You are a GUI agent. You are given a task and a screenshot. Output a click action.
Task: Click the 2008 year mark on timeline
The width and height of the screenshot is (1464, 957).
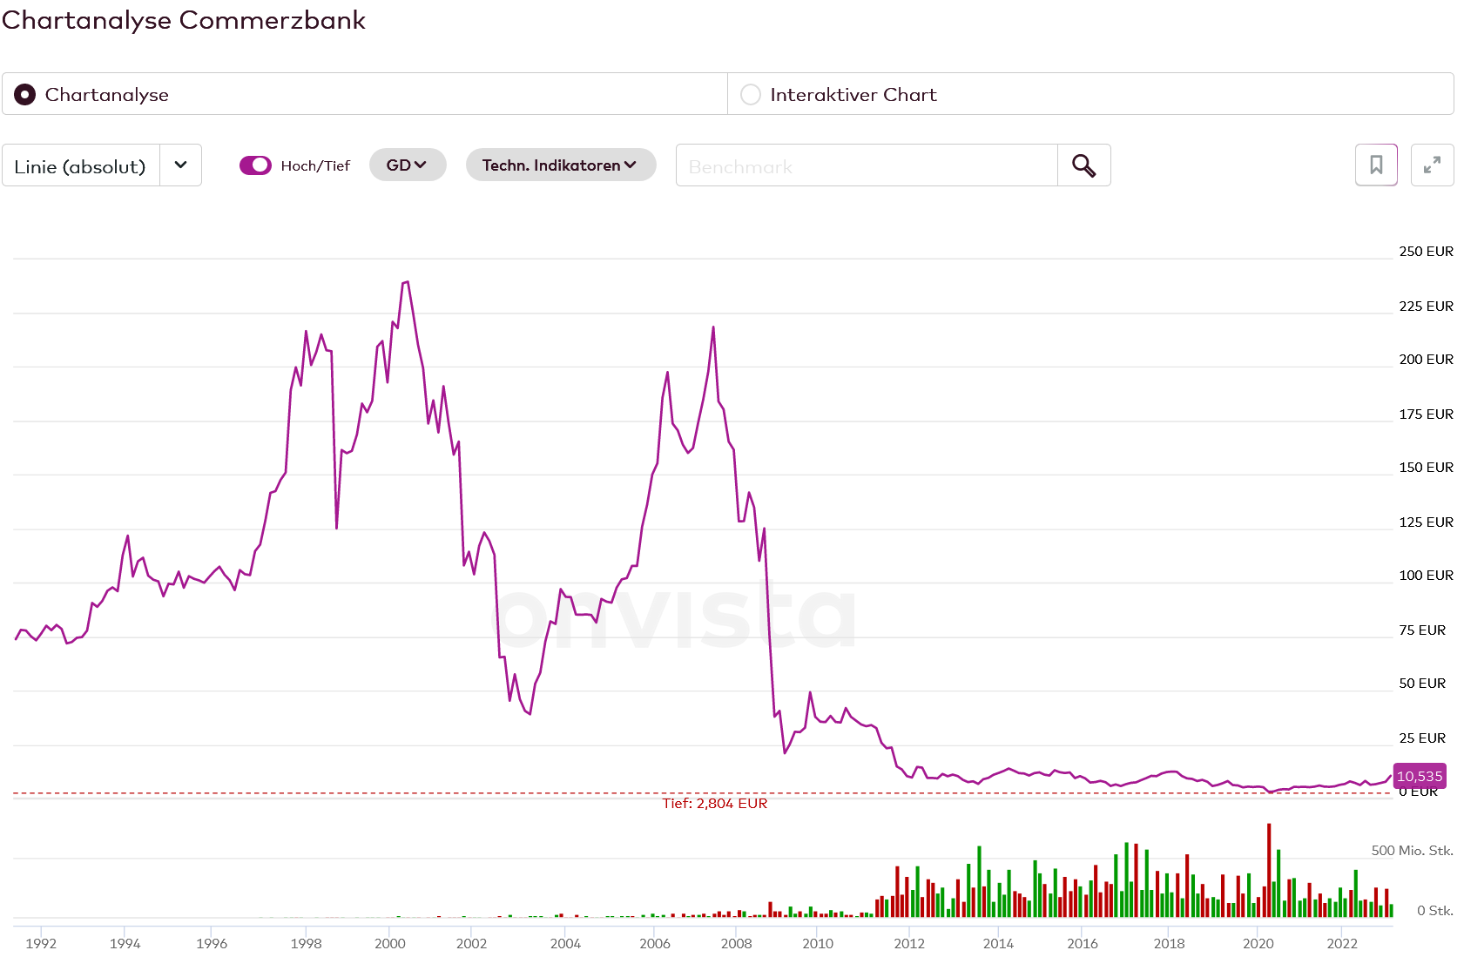point(736,943)
